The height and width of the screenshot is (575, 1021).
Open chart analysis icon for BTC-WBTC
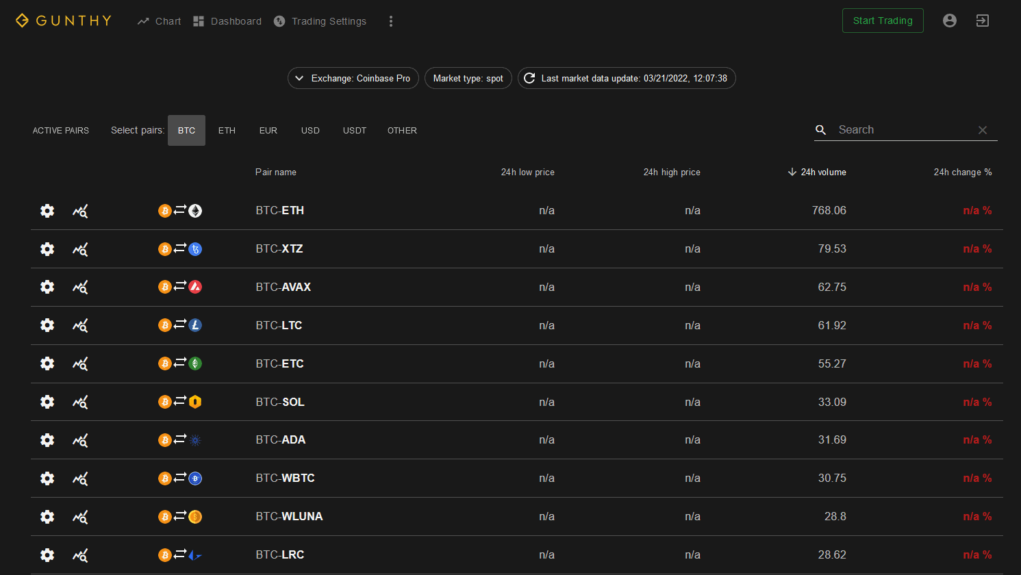click(x=80, y=478)
